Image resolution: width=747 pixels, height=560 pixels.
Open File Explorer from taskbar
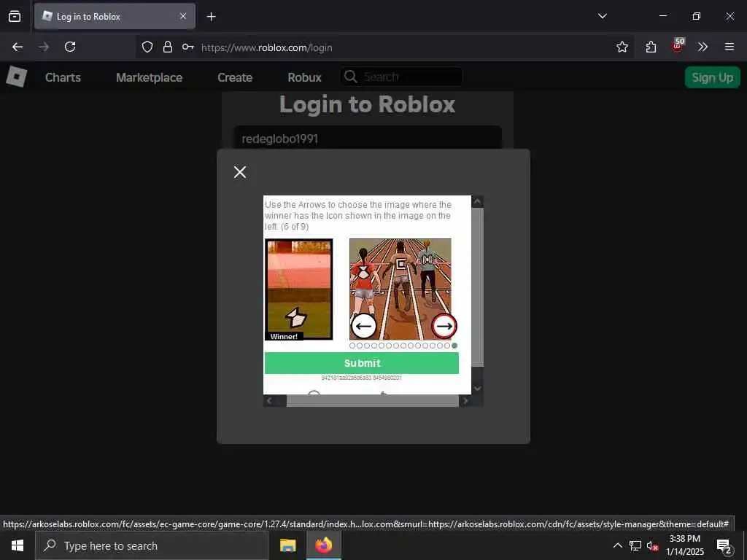(x=287, y=545)
